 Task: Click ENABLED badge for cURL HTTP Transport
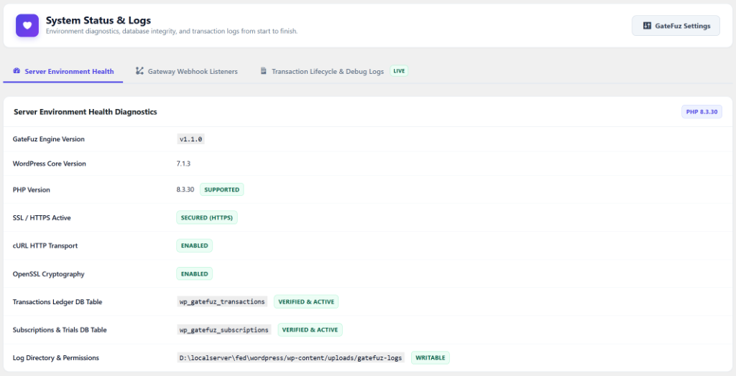194,245
